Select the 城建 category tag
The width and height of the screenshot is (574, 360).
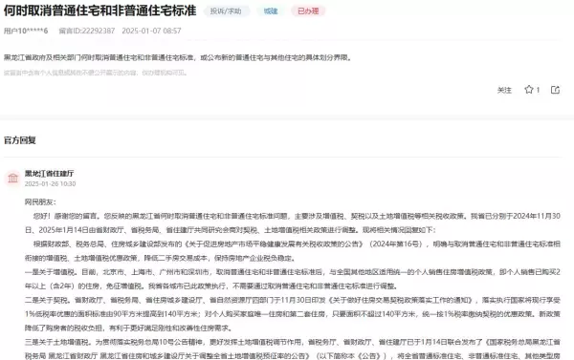coord(271,11)
